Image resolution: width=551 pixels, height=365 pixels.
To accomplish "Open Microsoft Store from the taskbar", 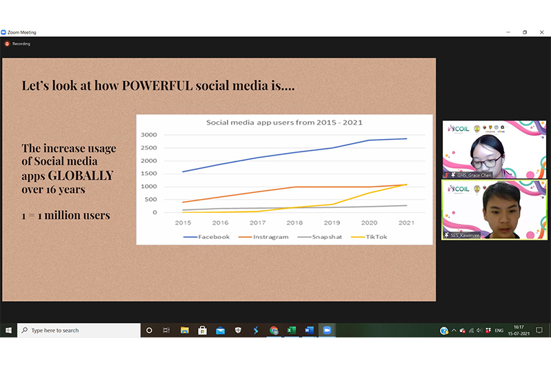I will pos(203,331).
